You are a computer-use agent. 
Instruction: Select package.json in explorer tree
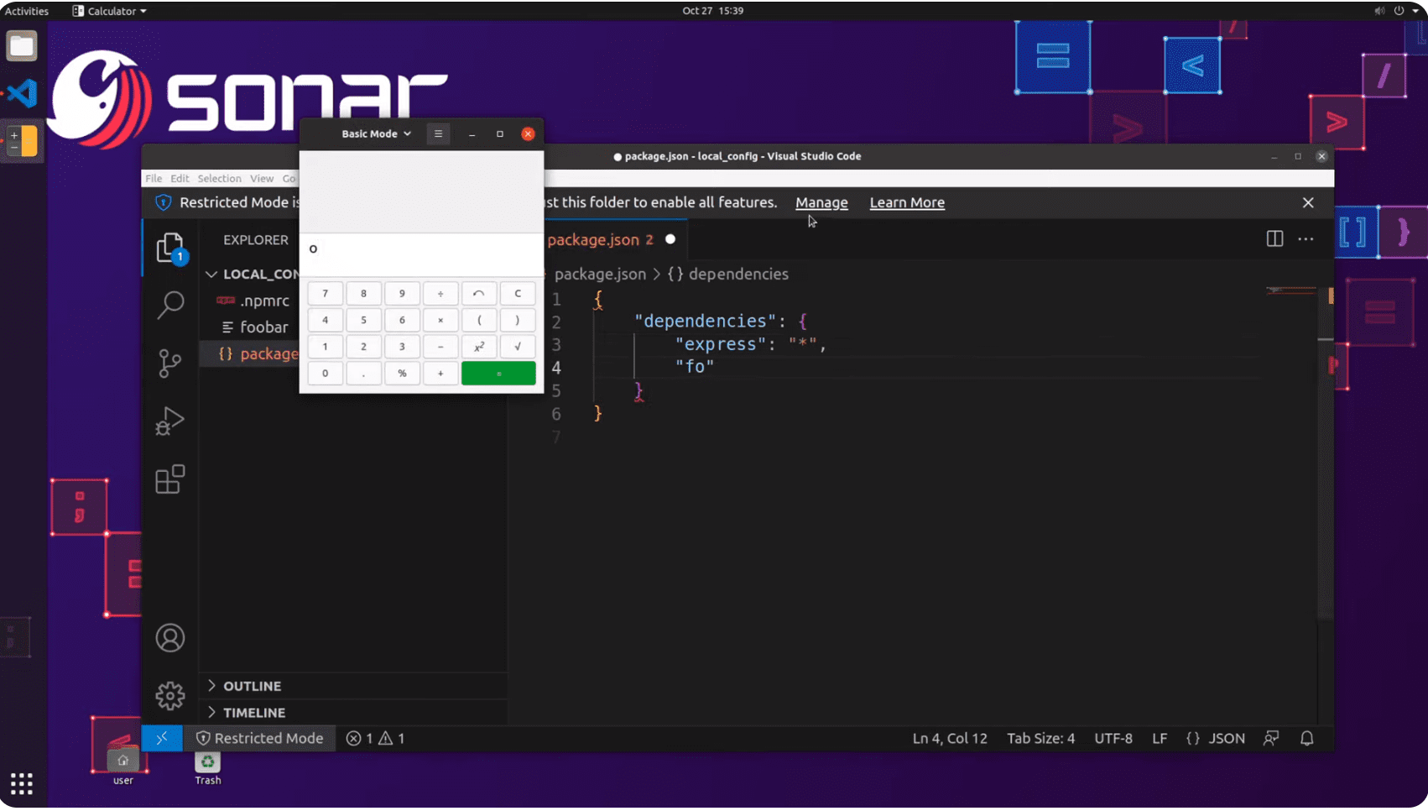(x=250, y=353)
